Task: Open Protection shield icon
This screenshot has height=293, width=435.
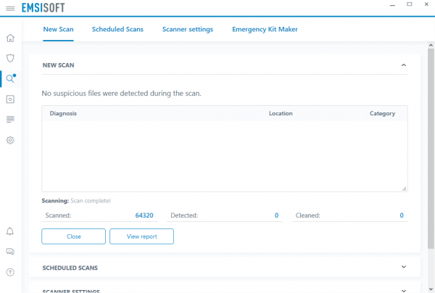Action: pyautogui.click(x=10, y=58)
